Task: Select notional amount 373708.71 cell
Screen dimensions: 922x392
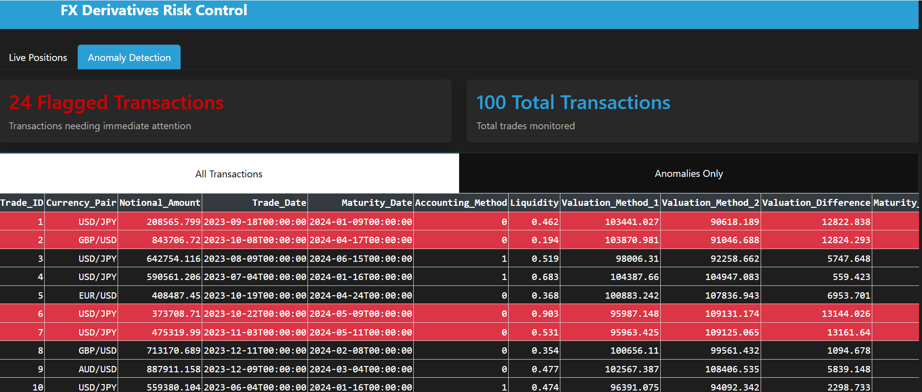Action: [160, 313]
